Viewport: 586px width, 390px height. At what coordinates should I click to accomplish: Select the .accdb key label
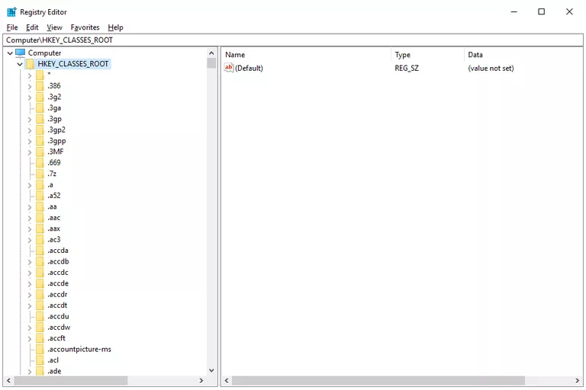[58, 261]
